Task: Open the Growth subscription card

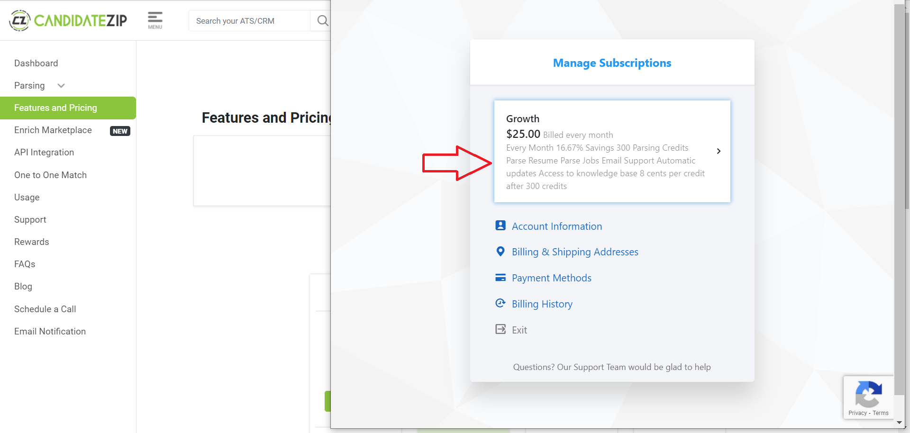Action: tap(612, 151)
